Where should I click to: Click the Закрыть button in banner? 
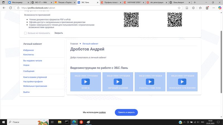pyautogui.click(x=59, y=33)
